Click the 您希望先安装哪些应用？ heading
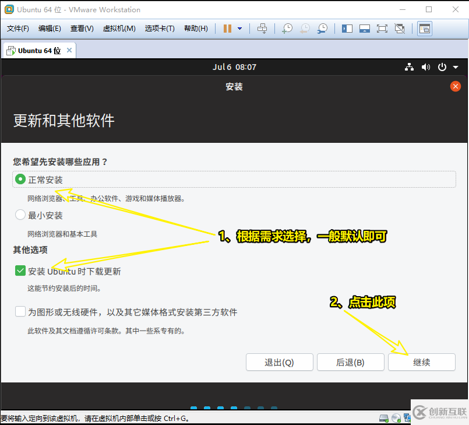Screen dimensions: 469x425 coord(60,162)
